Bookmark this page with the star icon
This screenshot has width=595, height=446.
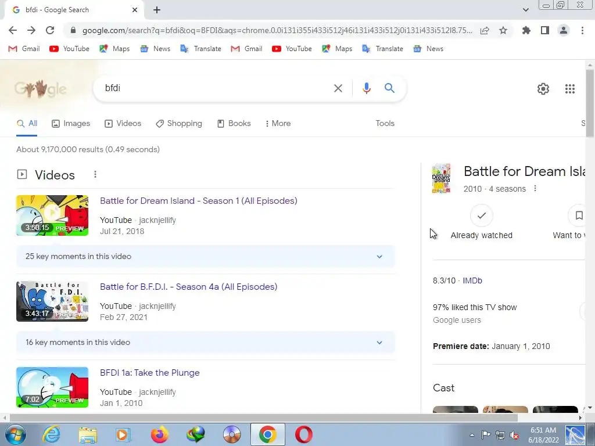pyautogui.click(x=503, y=30)
